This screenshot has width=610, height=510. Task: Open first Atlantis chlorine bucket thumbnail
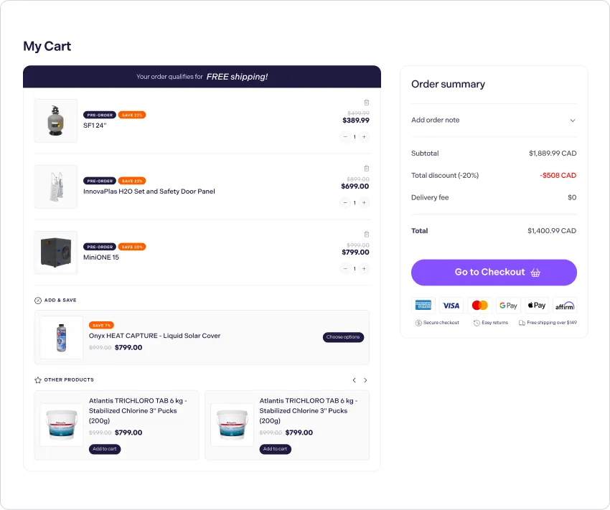62,425
